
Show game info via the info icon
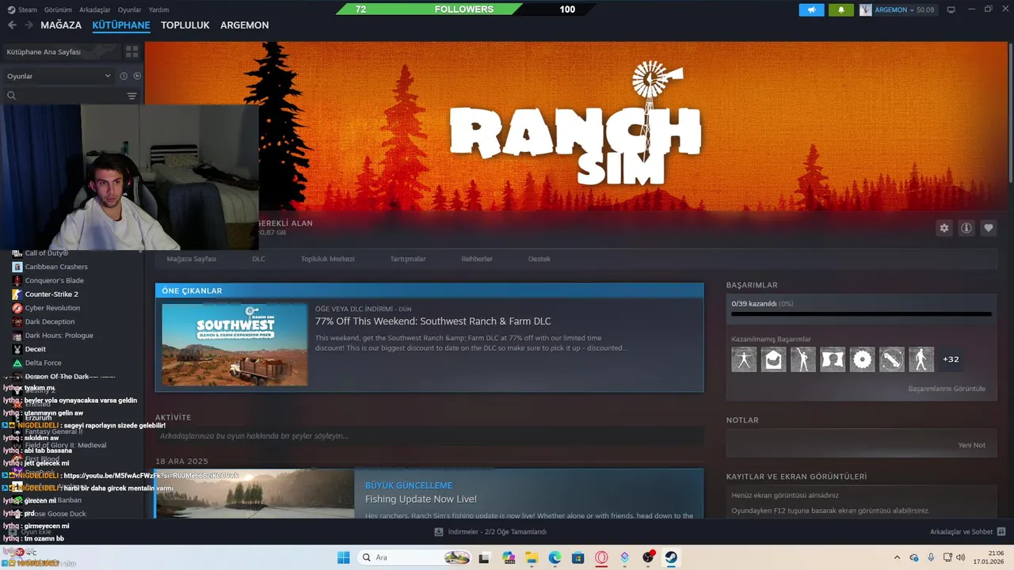pyautogui.click(x=966, y=228)
